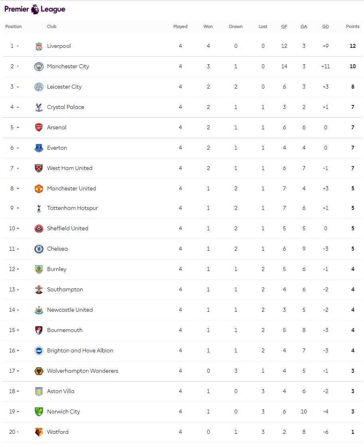Sort table by Points column header
Screen dimensions: 364x447
(x=352, y=27)
